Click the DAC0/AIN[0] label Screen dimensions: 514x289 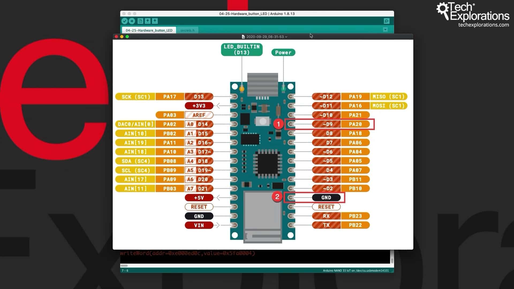[x=135, y=124]
